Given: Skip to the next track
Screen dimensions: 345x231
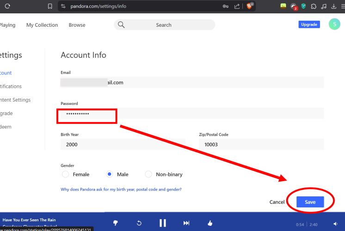Looking at the screenshot, I should tap(186, 223).
